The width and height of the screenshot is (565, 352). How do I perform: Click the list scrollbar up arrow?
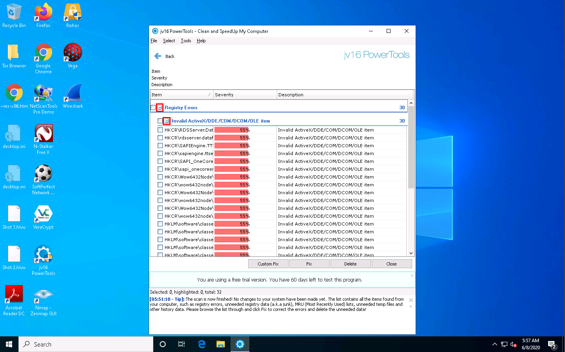(411, 103)
